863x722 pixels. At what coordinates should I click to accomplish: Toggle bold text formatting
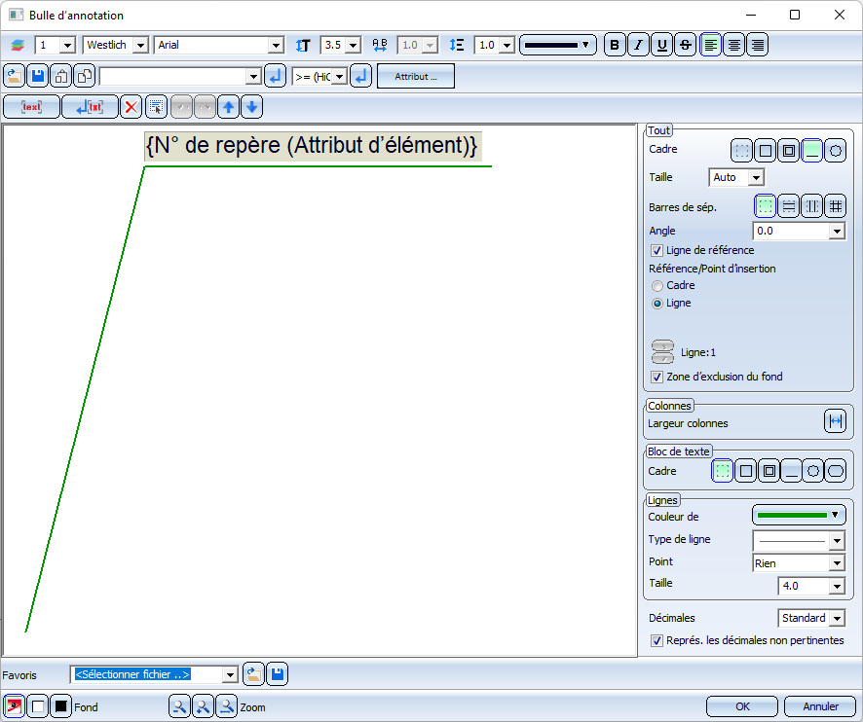pyautogui.click(x=614, y=45)
